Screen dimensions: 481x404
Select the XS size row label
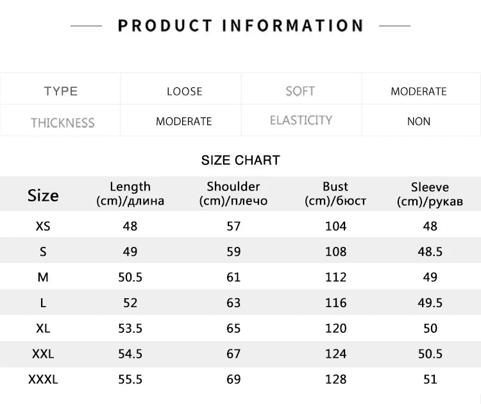click(43, 226)
